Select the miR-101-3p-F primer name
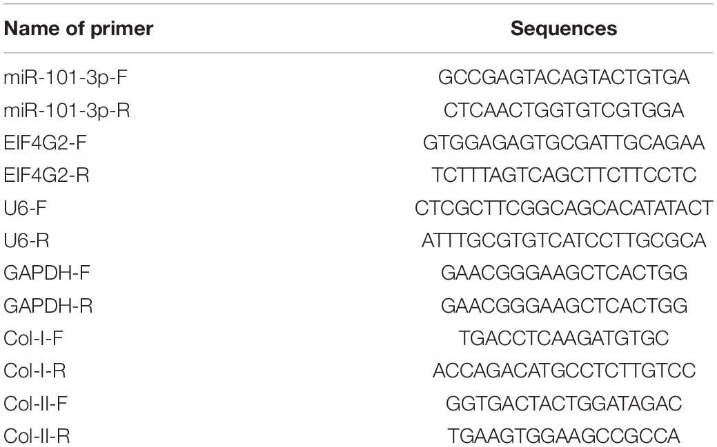 (x=66, y=78)
